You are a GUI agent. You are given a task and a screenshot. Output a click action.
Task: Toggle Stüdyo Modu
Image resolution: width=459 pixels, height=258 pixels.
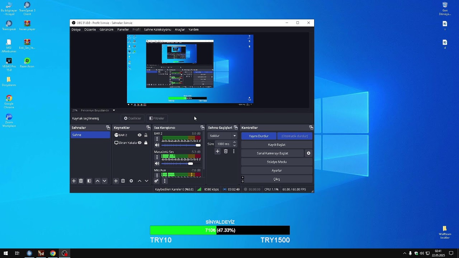tap(276, 162)
